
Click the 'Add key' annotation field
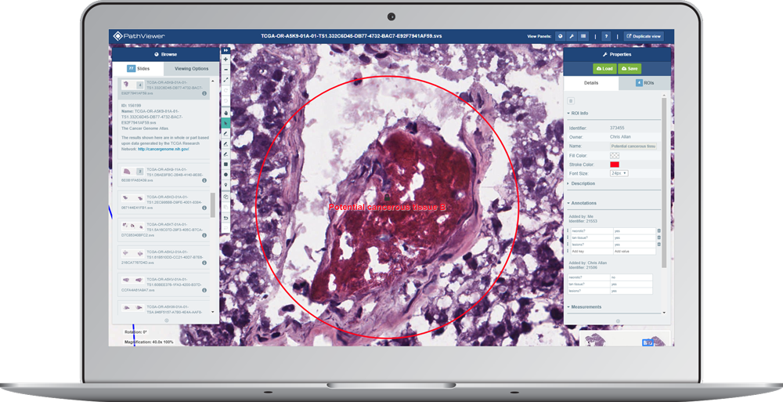[591, 252]
